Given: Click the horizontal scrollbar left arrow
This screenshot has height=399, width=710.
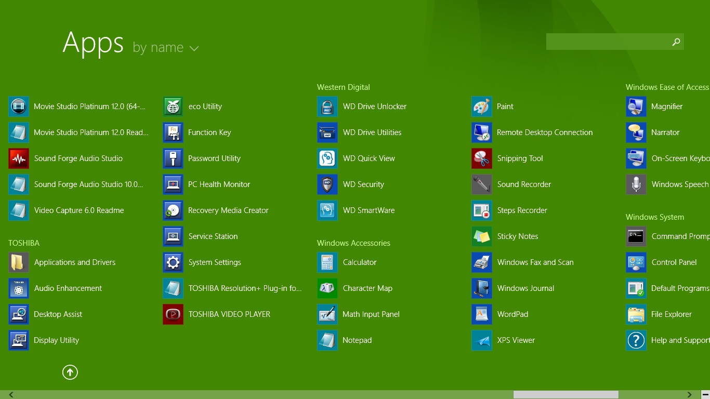Looking at the screenshot, I should (11, 395).
